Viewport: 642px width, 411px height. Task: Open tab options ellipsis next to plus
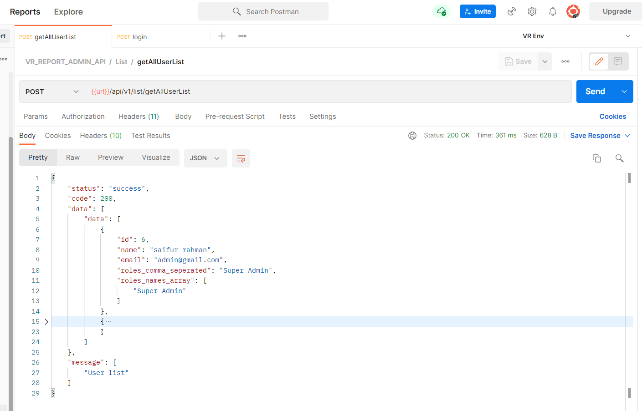click(242, 36)
